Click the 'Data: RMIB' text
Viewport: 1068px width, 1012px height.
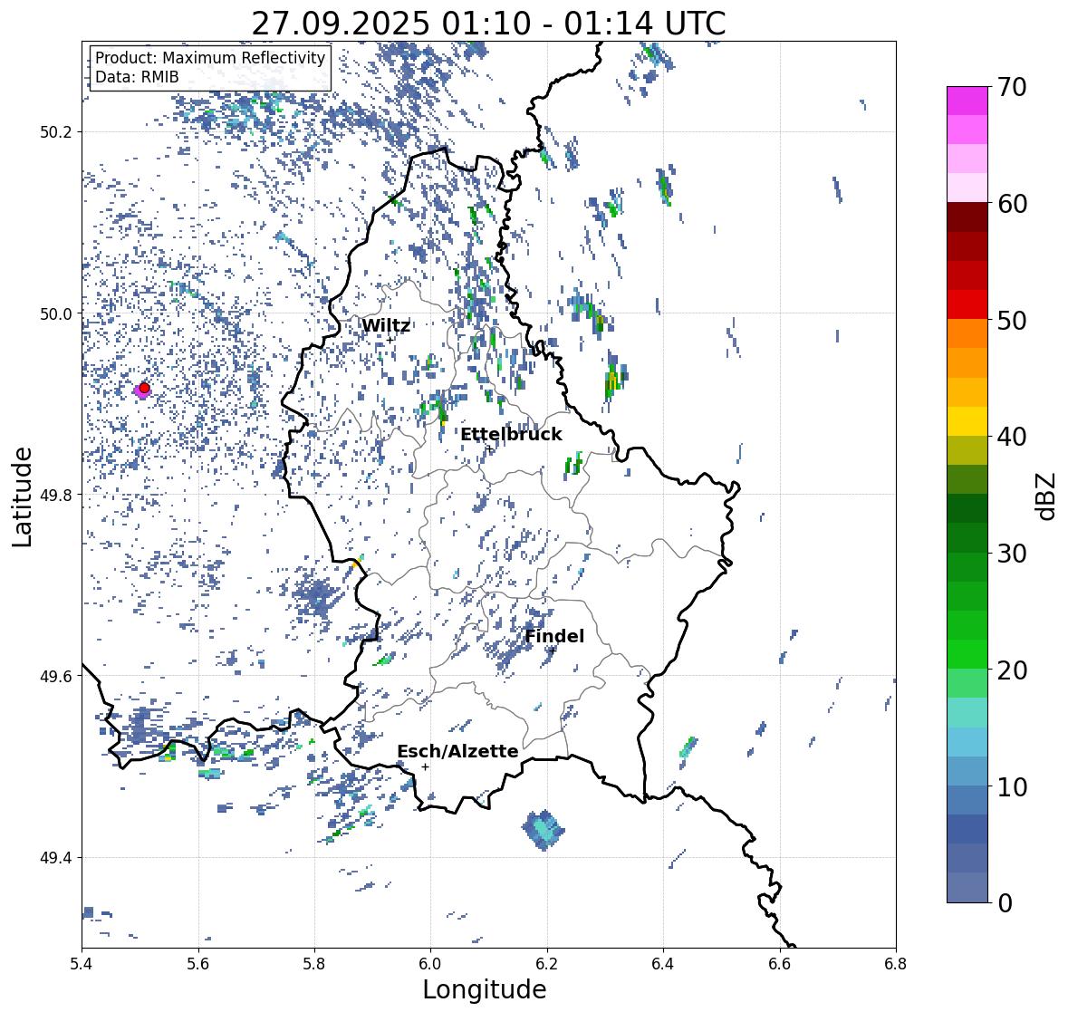click(x=137, y=77)
